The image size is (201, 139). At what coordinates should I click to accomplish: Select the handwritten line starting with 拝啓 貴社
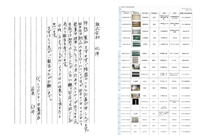86,76
